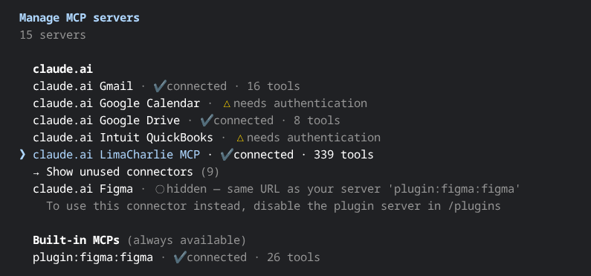Click 'needs authentication' on the Google Calendar row
The height and width of the screenshot is (276, 591).
(300, 103)
